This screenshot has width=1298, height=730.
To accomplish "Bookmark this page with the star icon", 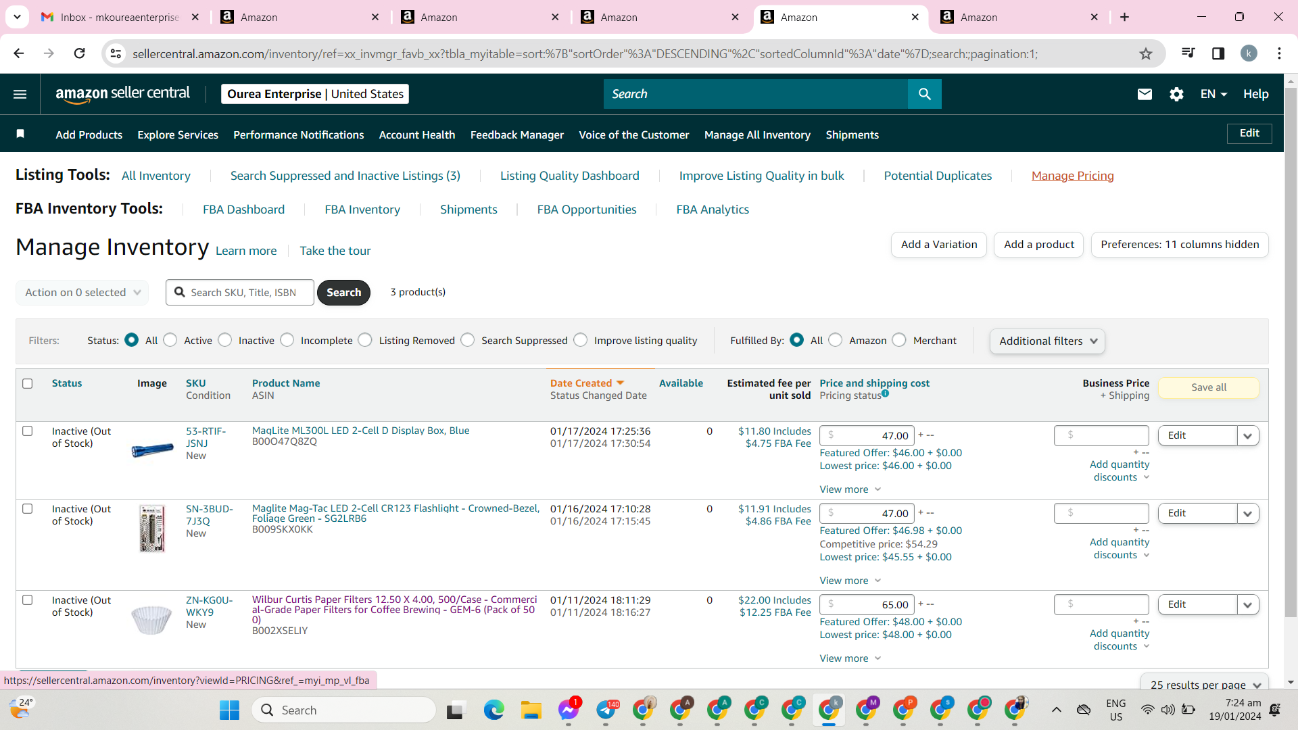I will (x=1145, y=53).
